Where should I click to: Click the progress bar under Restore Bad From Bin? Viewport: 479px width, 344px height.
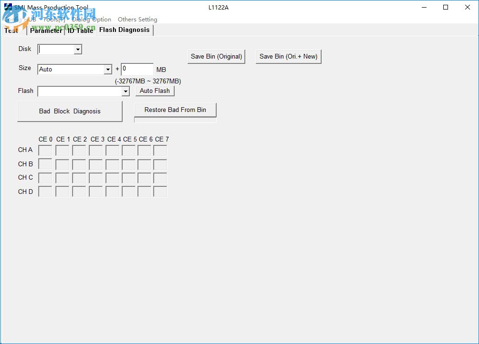coord(176,120)
